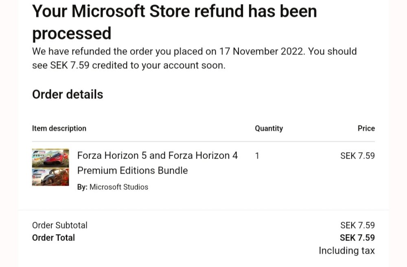The image size is (407, 267).
Task: Click the item row price SEK 7.59
Action: click(357, 156)
